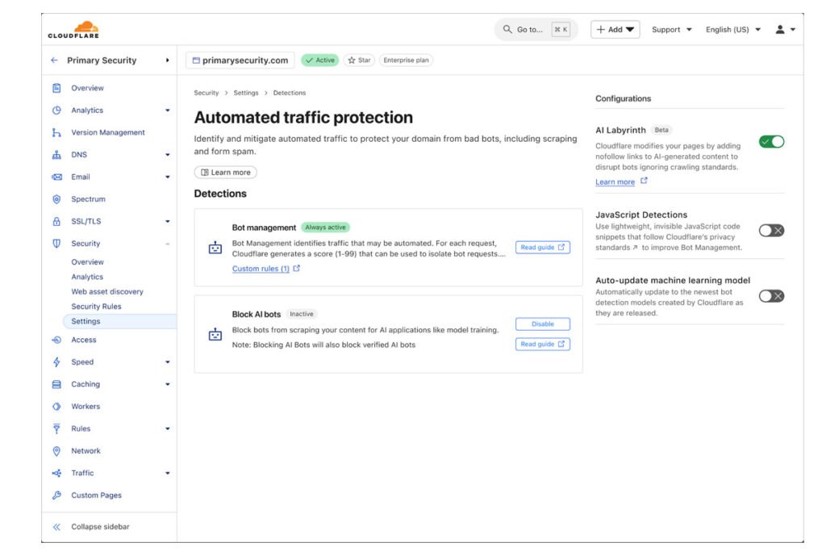Enable the JavaScript Detections toggle
The width and height of the screenshot is (826, 551).
(x=771, y=231)
